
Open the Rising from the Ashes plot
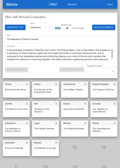[x=16, y=90]
